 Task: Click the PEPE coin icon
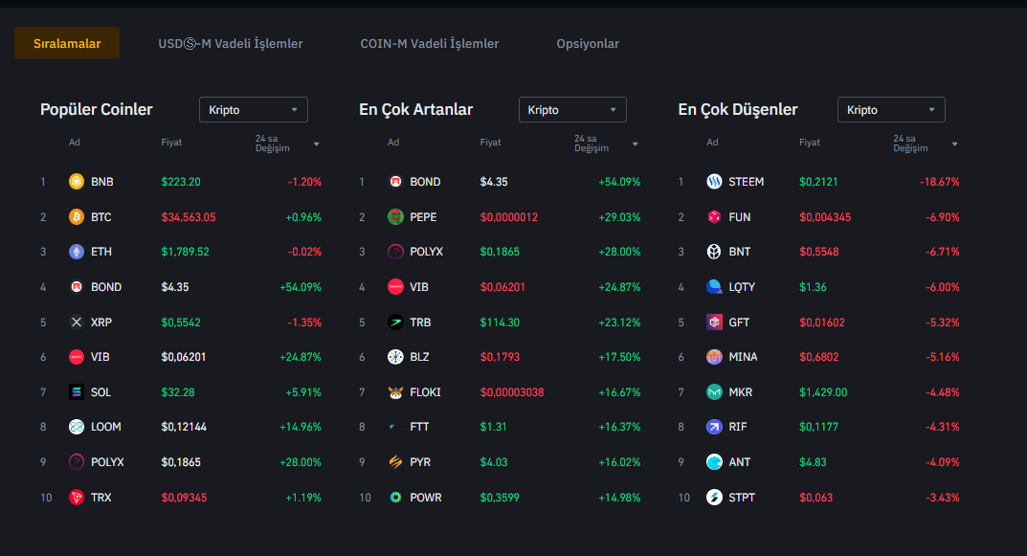click(x=395, y=217)
